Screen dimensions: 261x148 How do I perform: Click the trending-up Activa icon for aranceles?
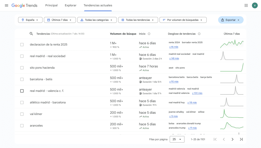pyautogui.click(x=140, y=128)
